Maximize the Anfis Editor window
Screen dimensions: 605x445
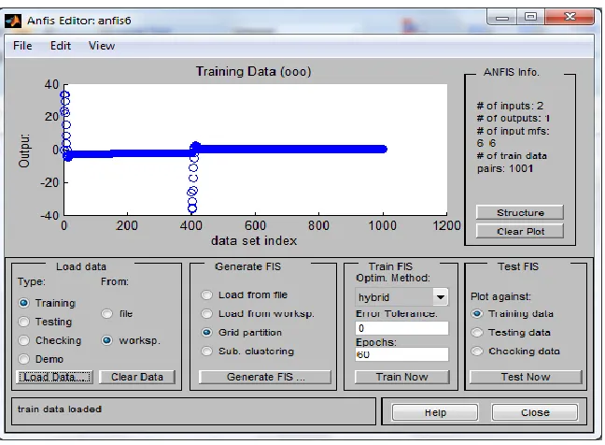pos(530,18)
